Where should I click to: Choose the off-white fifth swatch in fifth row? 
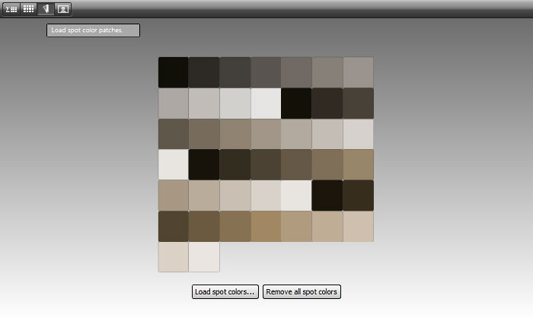[296, 196]
